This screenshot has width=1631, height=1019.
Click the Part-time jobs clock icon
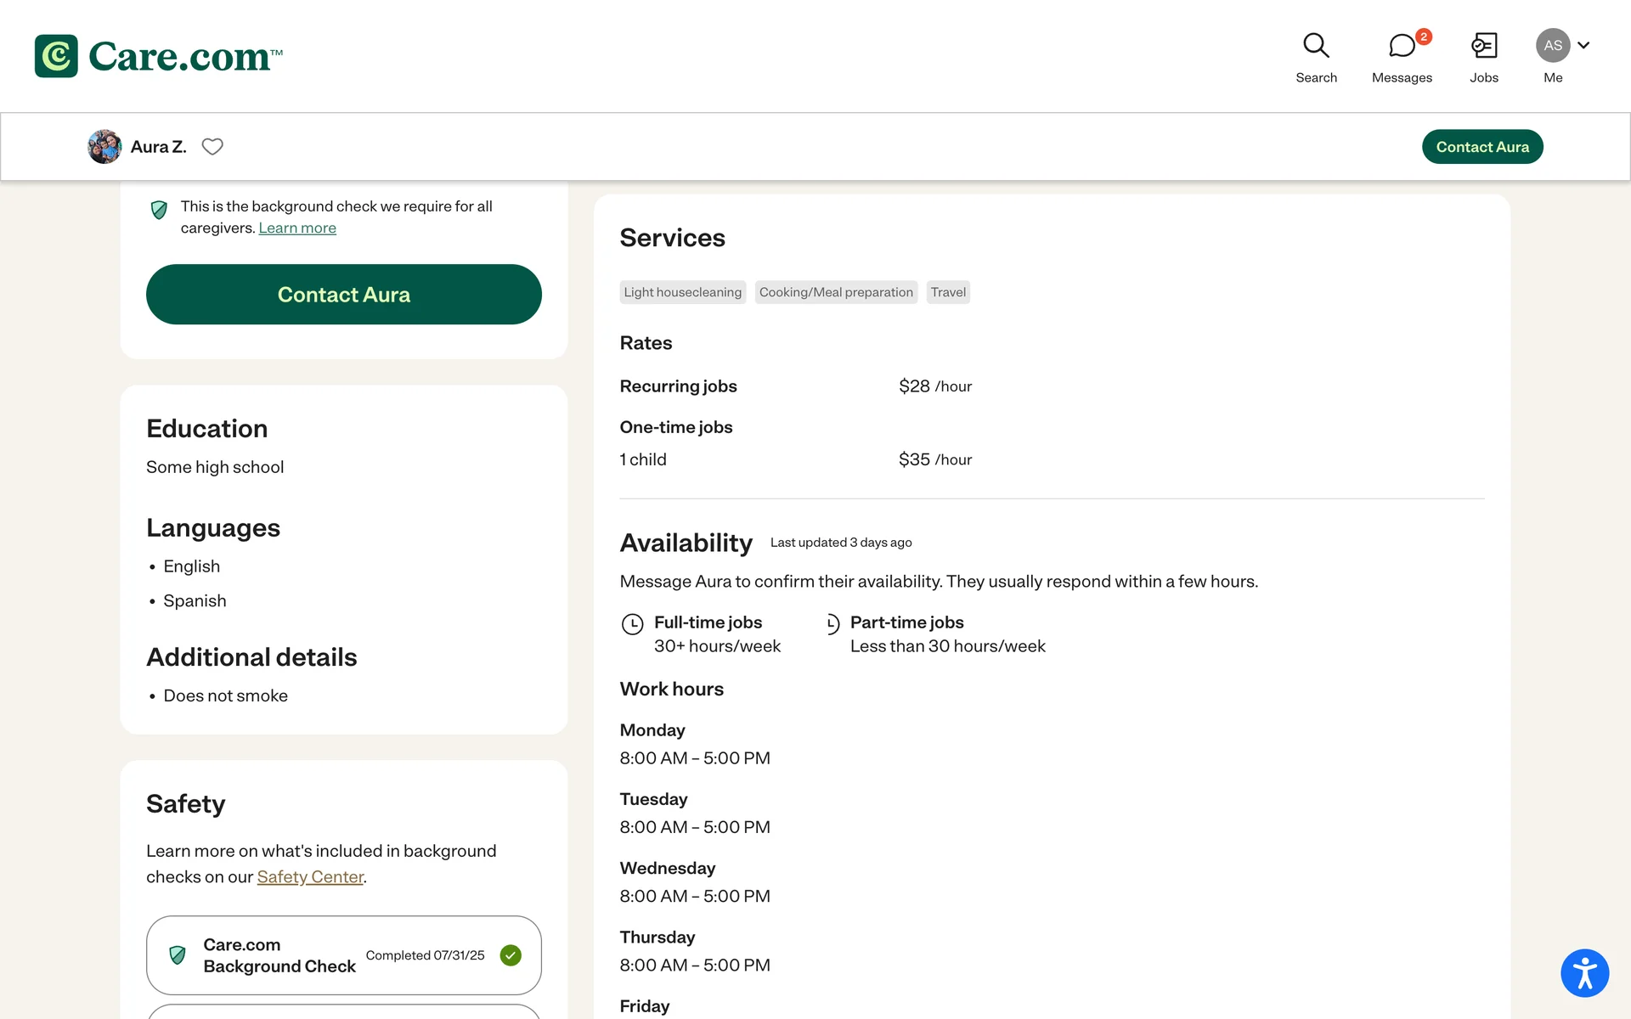pyautogui.click(x=832, y=624)
